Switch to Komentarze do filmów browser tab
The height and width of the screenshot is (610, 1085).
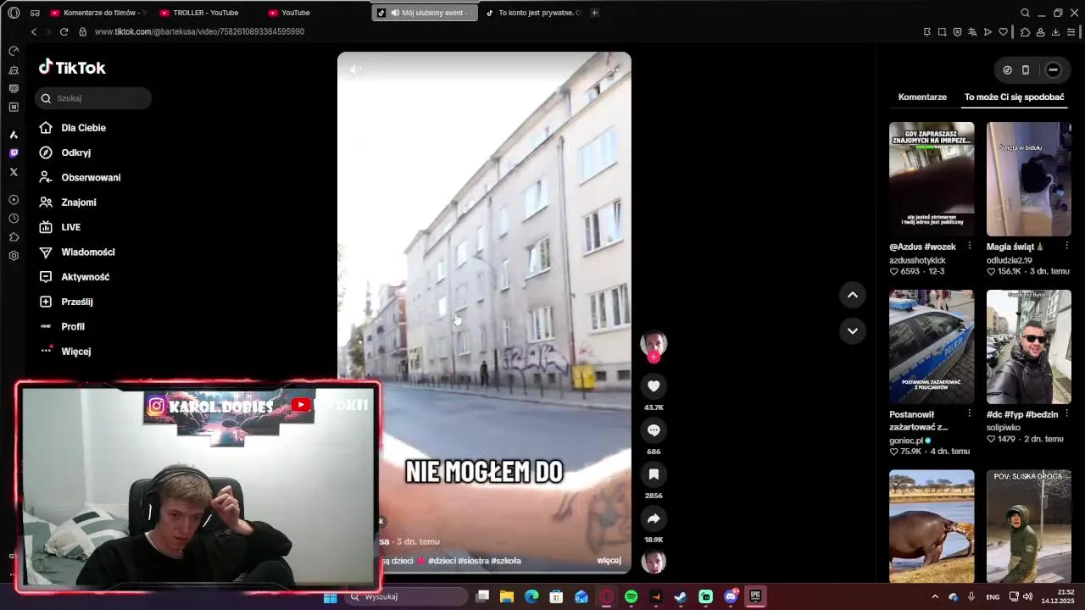tap(99, 13)
